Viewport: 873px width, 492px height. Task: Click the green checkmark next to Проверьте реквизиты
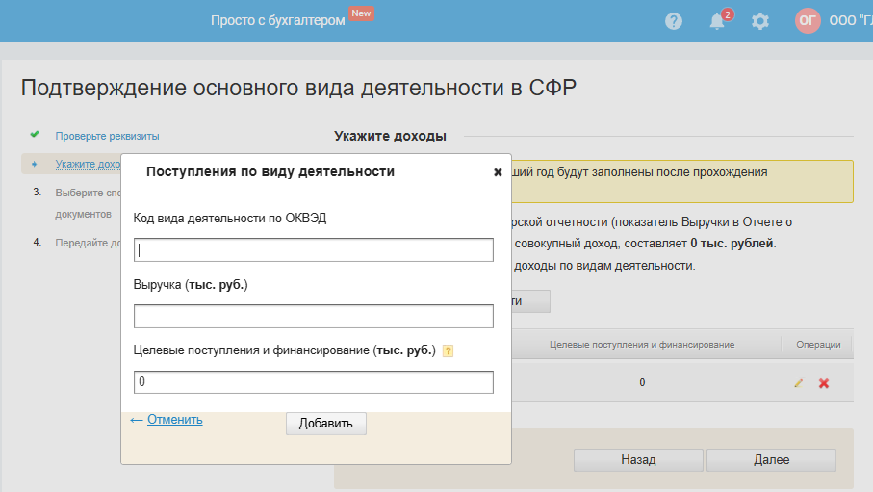35,135
